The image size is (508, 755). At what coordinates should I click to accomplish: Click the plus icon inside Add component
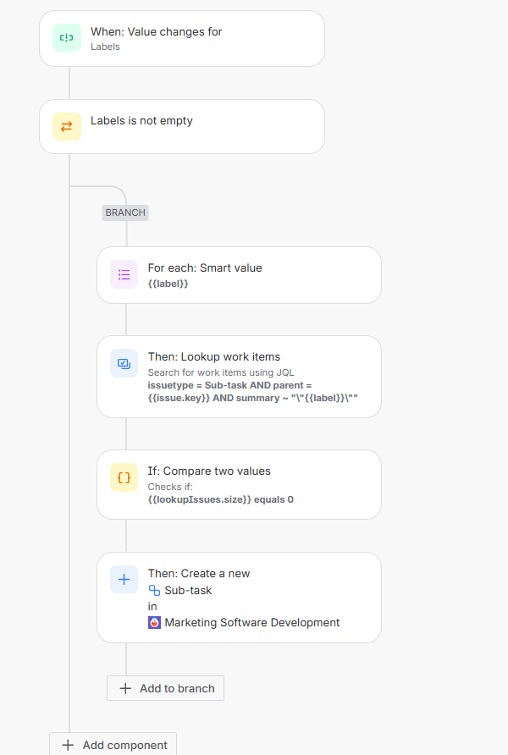(68, 745)
